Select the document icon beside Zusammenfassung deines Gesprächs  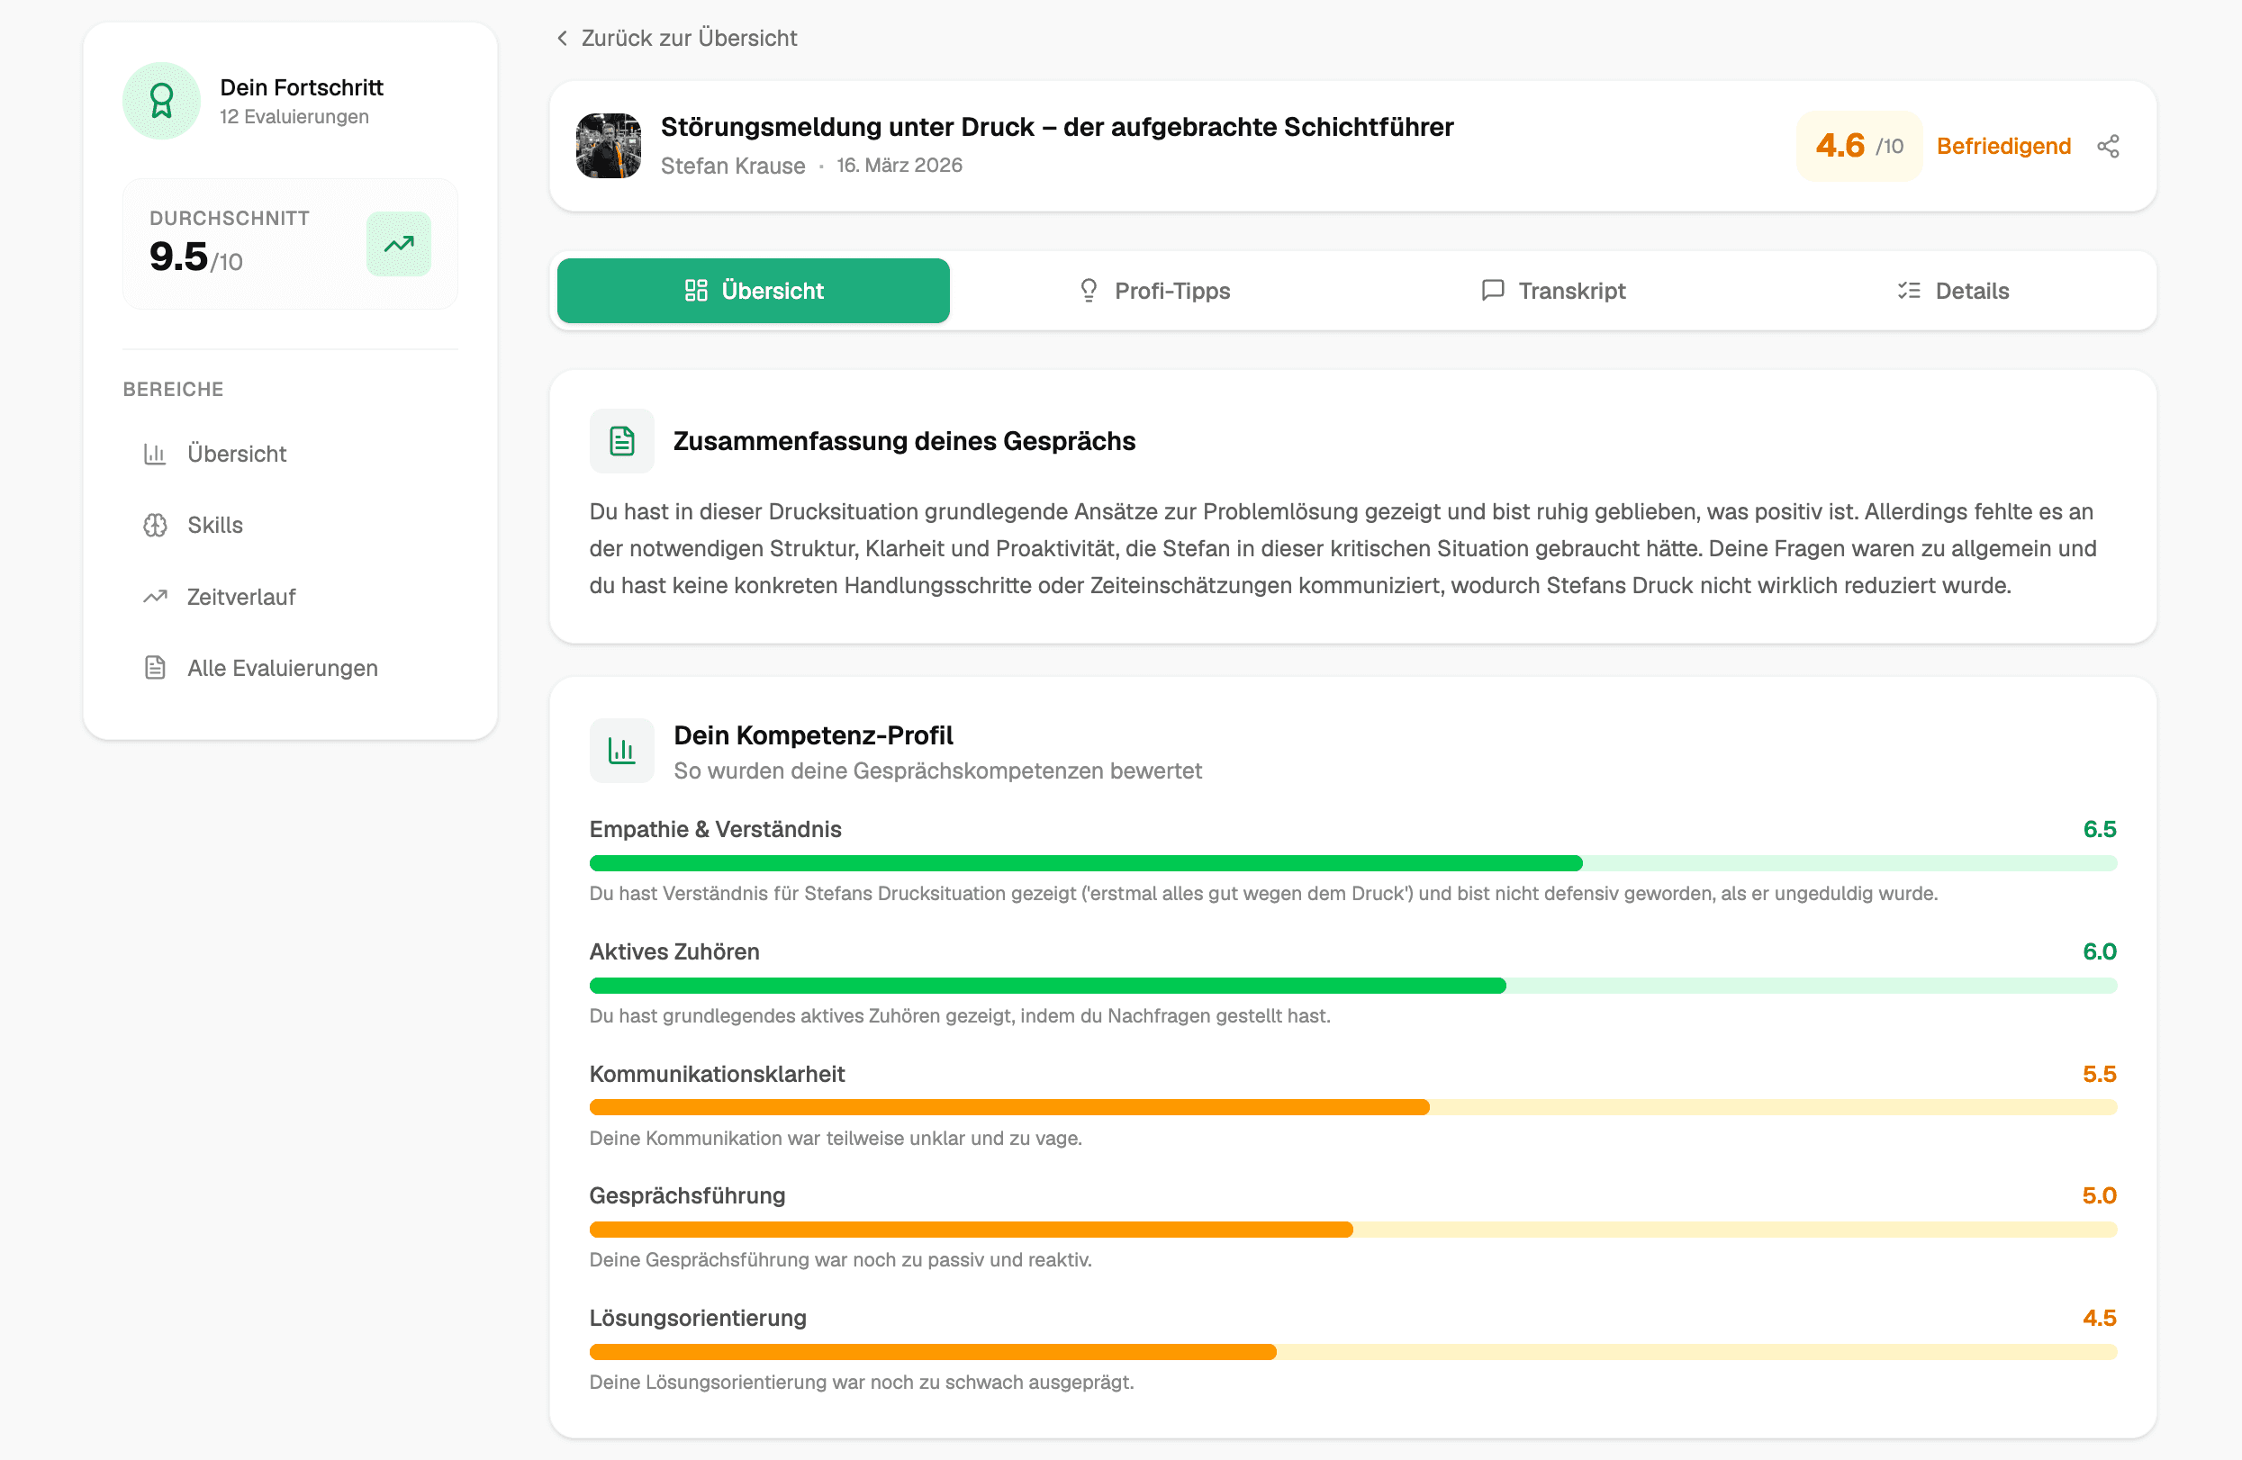(x=622, y=440)
